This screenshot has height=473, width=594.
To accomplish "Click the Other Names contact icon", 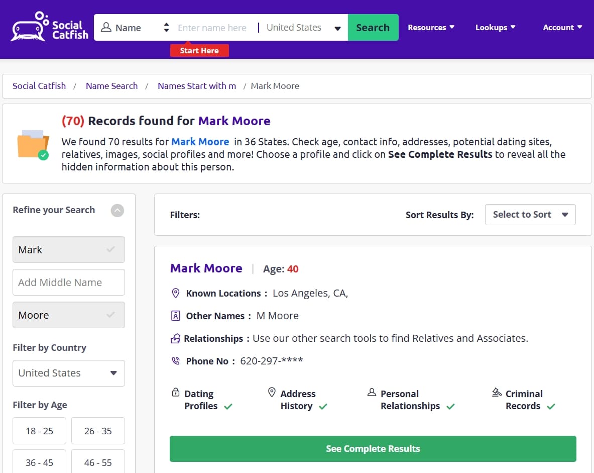I will point(175,316).
